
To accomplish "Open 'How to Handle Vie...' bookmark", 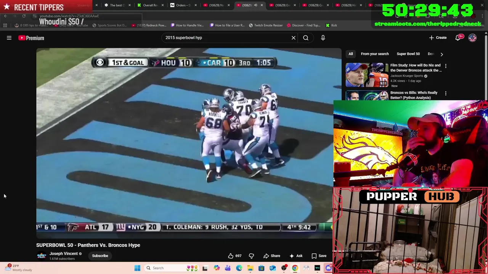I will (187, 25).
